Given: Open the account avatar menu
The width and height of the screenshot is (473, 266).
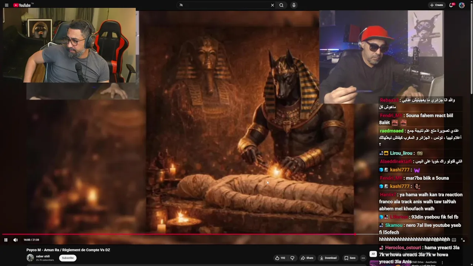Looking at the screenshot, I should tap(462, 5).
